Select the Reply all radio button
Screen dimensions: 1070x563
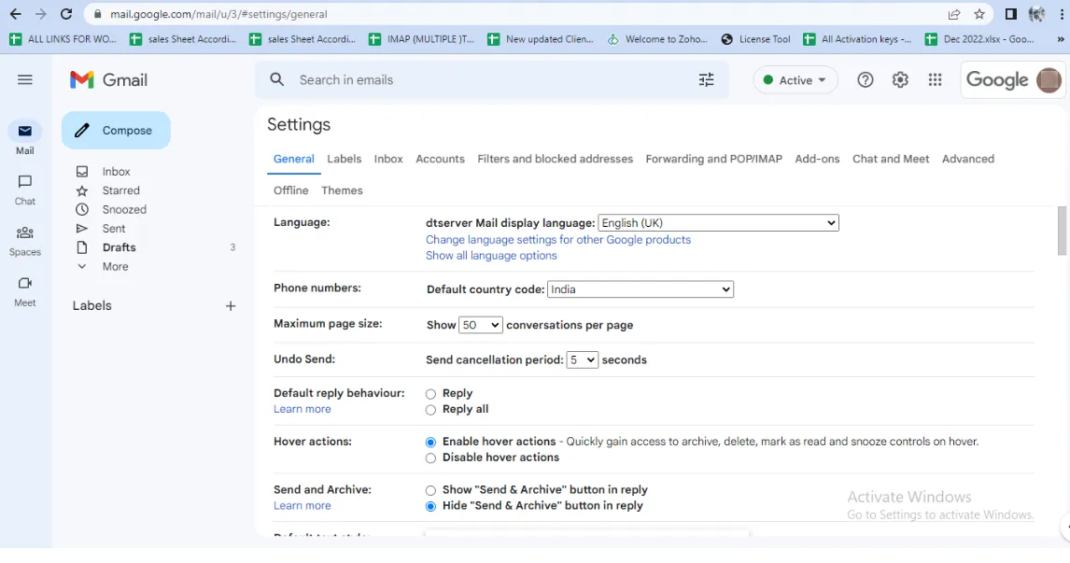(430, 410)
